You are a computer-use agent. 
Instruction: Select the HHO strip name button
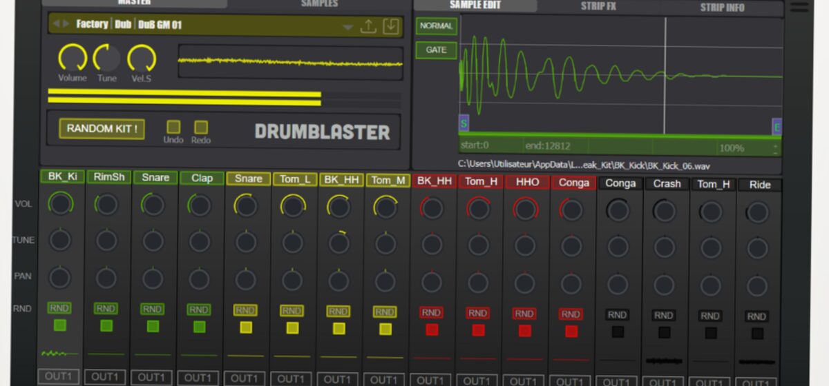(x=527, y=182)
